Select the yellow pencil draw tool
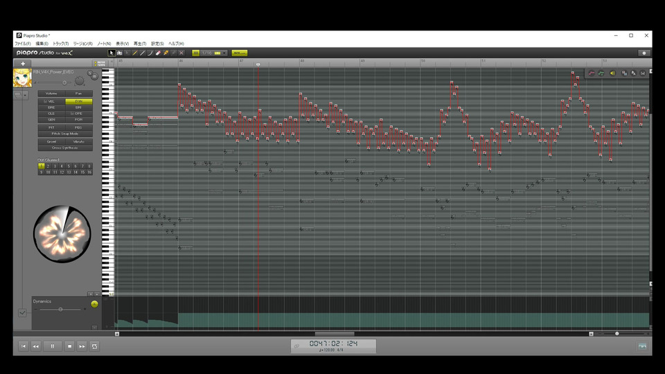Image resolution: width=665 pixels, height=374 pixels. pyautogui.click(x=135, y=53)
